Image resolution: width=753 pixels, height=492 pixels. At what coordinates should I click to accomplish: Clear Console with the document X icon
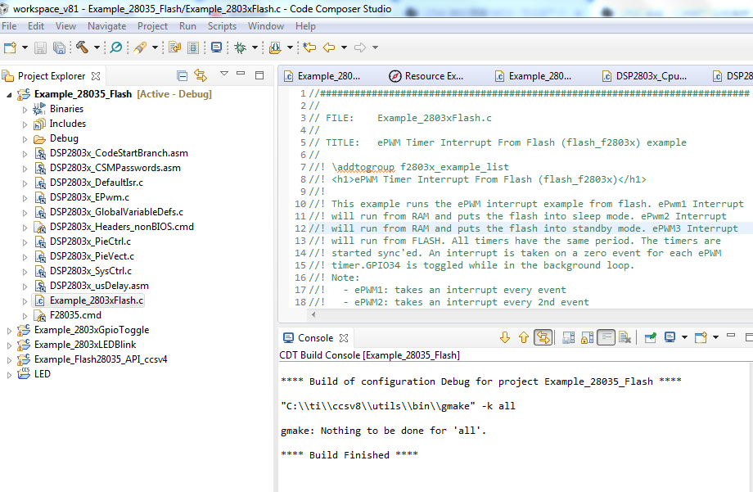coord(624,338)
